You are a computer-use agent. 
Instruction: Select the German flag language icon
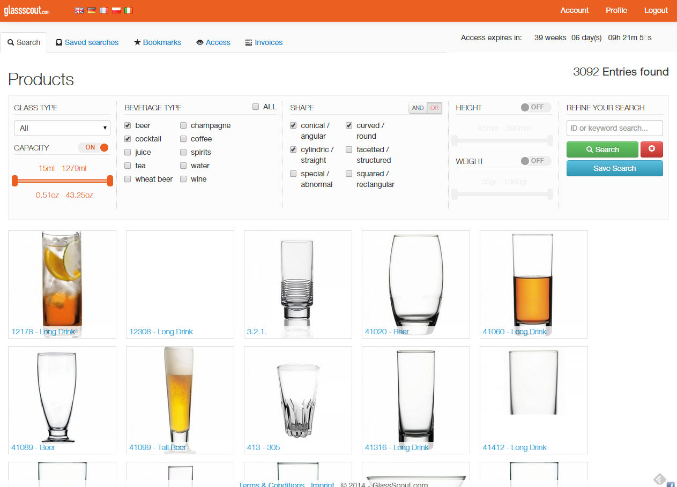click(x=92, y=10)
